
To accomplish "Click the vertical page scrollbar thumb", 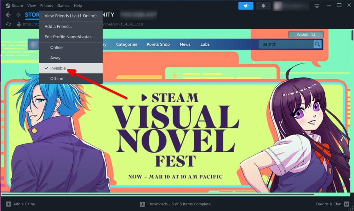I will click(352, 35).
